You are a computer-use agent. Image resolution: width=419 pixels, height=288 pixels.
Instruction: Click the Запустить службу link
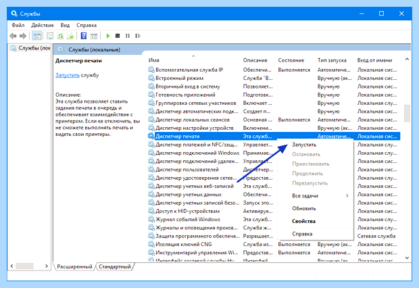click(x=68, y=75)
